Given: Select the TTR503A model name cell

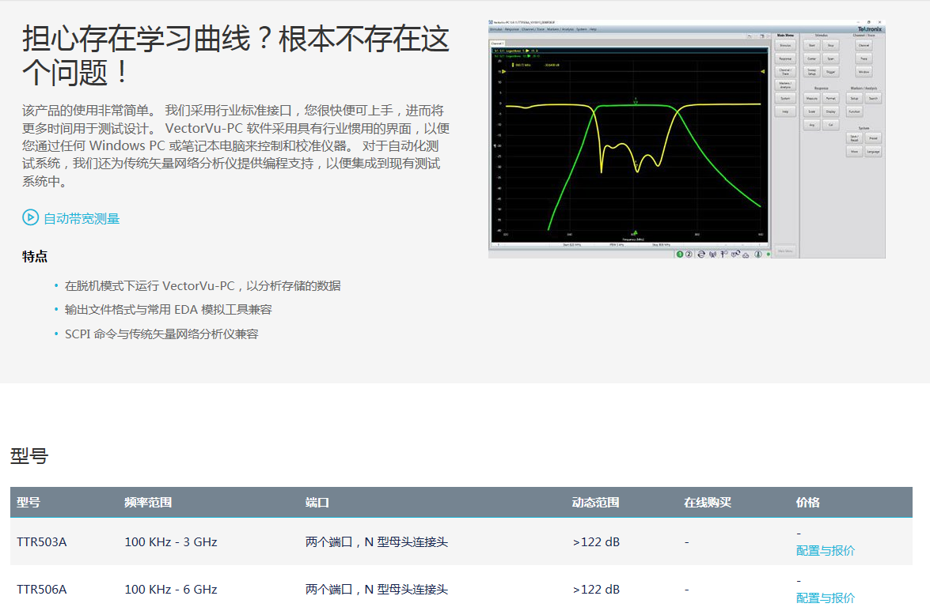Looking at the screenshot, I should tap(41, 541).
